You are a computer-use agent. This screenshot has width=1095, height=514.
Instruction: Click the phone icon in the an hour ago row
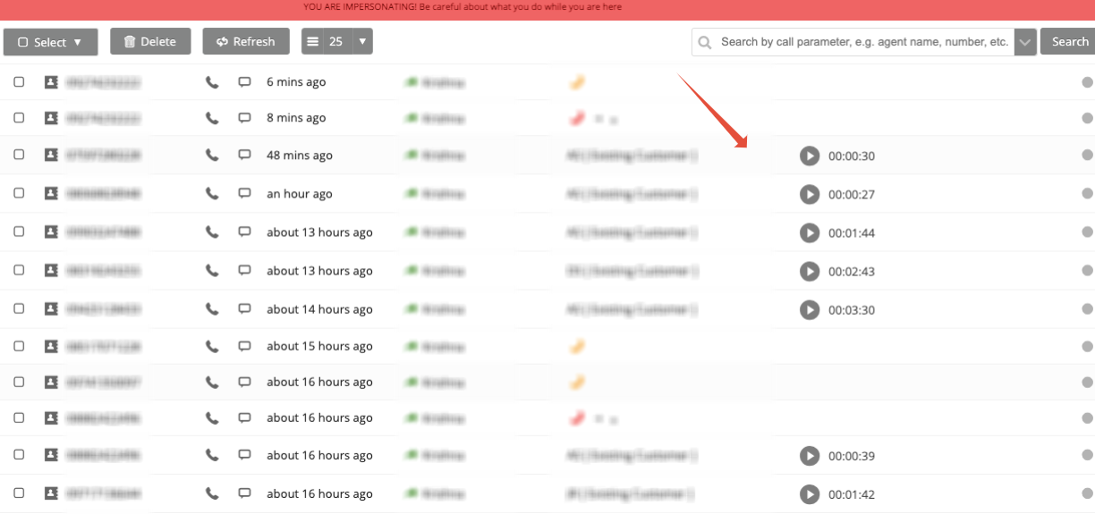(212, 194)
